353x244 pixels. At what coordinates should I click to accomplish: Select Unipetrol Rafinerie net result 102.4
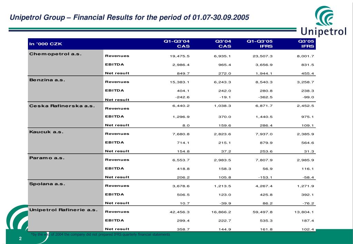[308, 230]
